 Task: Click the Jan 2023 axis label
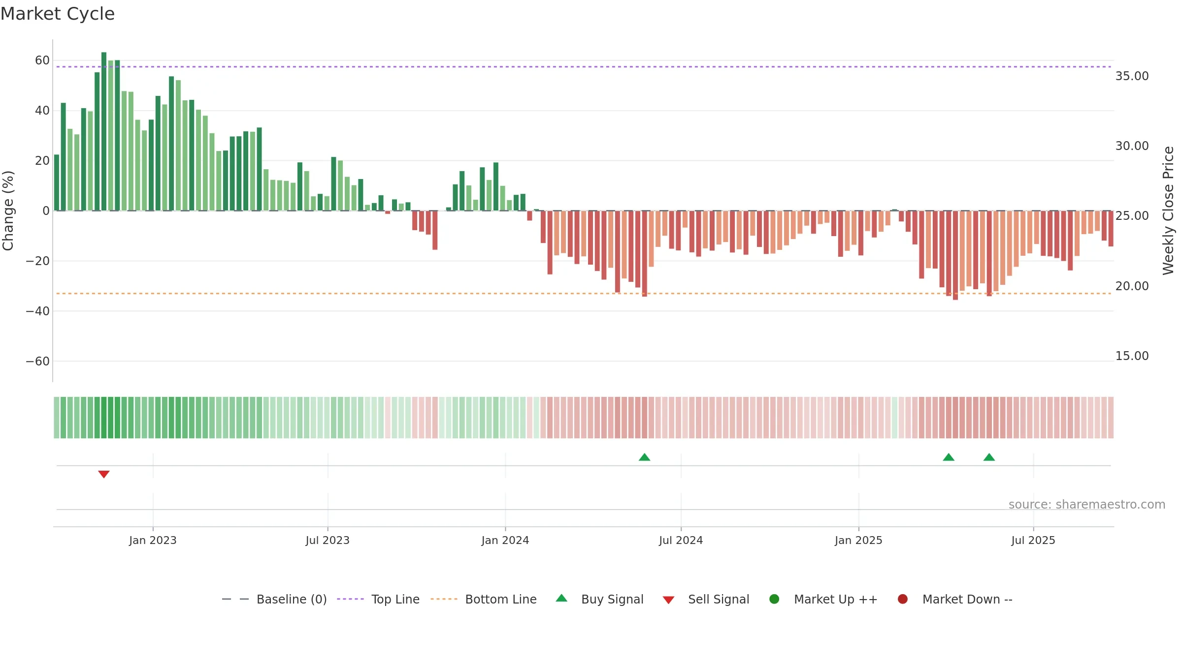tap(153, 540)
